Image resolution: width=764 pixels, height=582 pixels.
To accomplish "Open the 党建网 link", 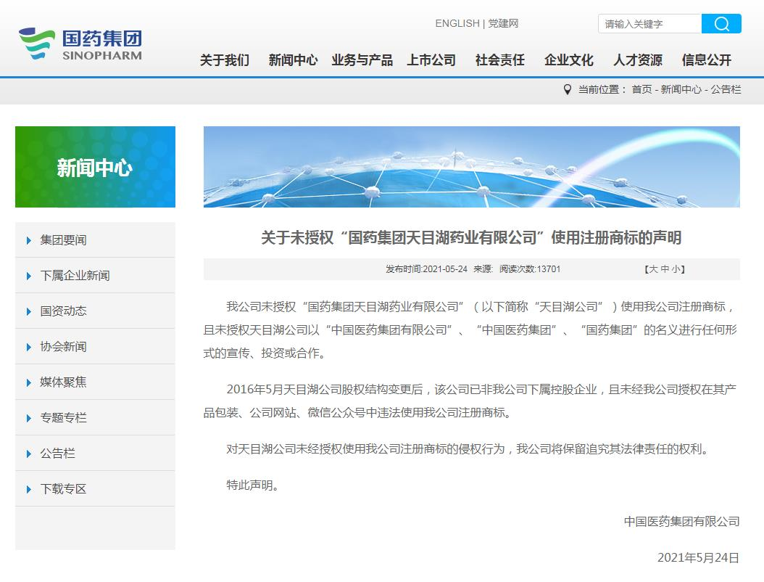I will (x=503, y=23).
